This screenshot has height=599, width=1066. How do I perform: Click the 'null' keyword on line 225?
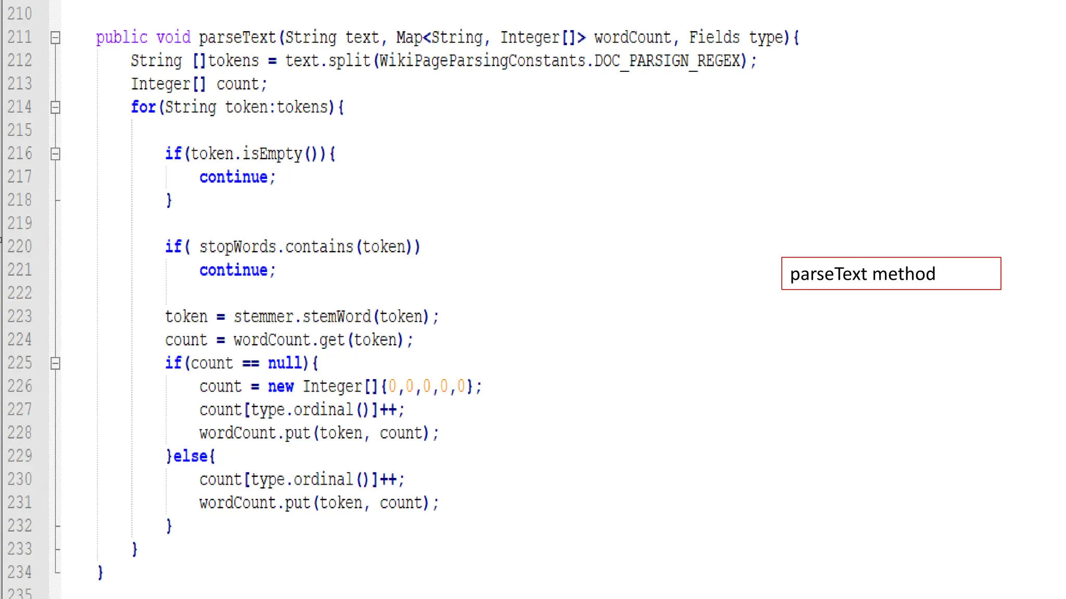[285, 363]
